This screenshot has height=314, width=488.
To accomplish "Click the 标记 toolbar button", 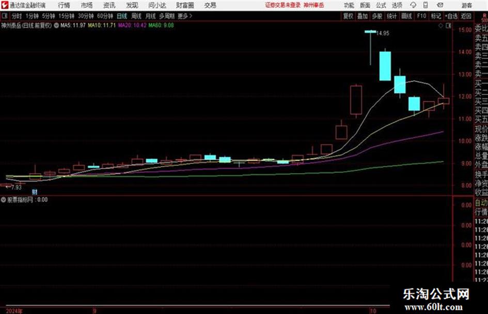I will [x=436, y=16].
